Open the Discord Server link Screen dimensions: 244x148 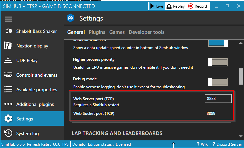[x=227, y=144]
